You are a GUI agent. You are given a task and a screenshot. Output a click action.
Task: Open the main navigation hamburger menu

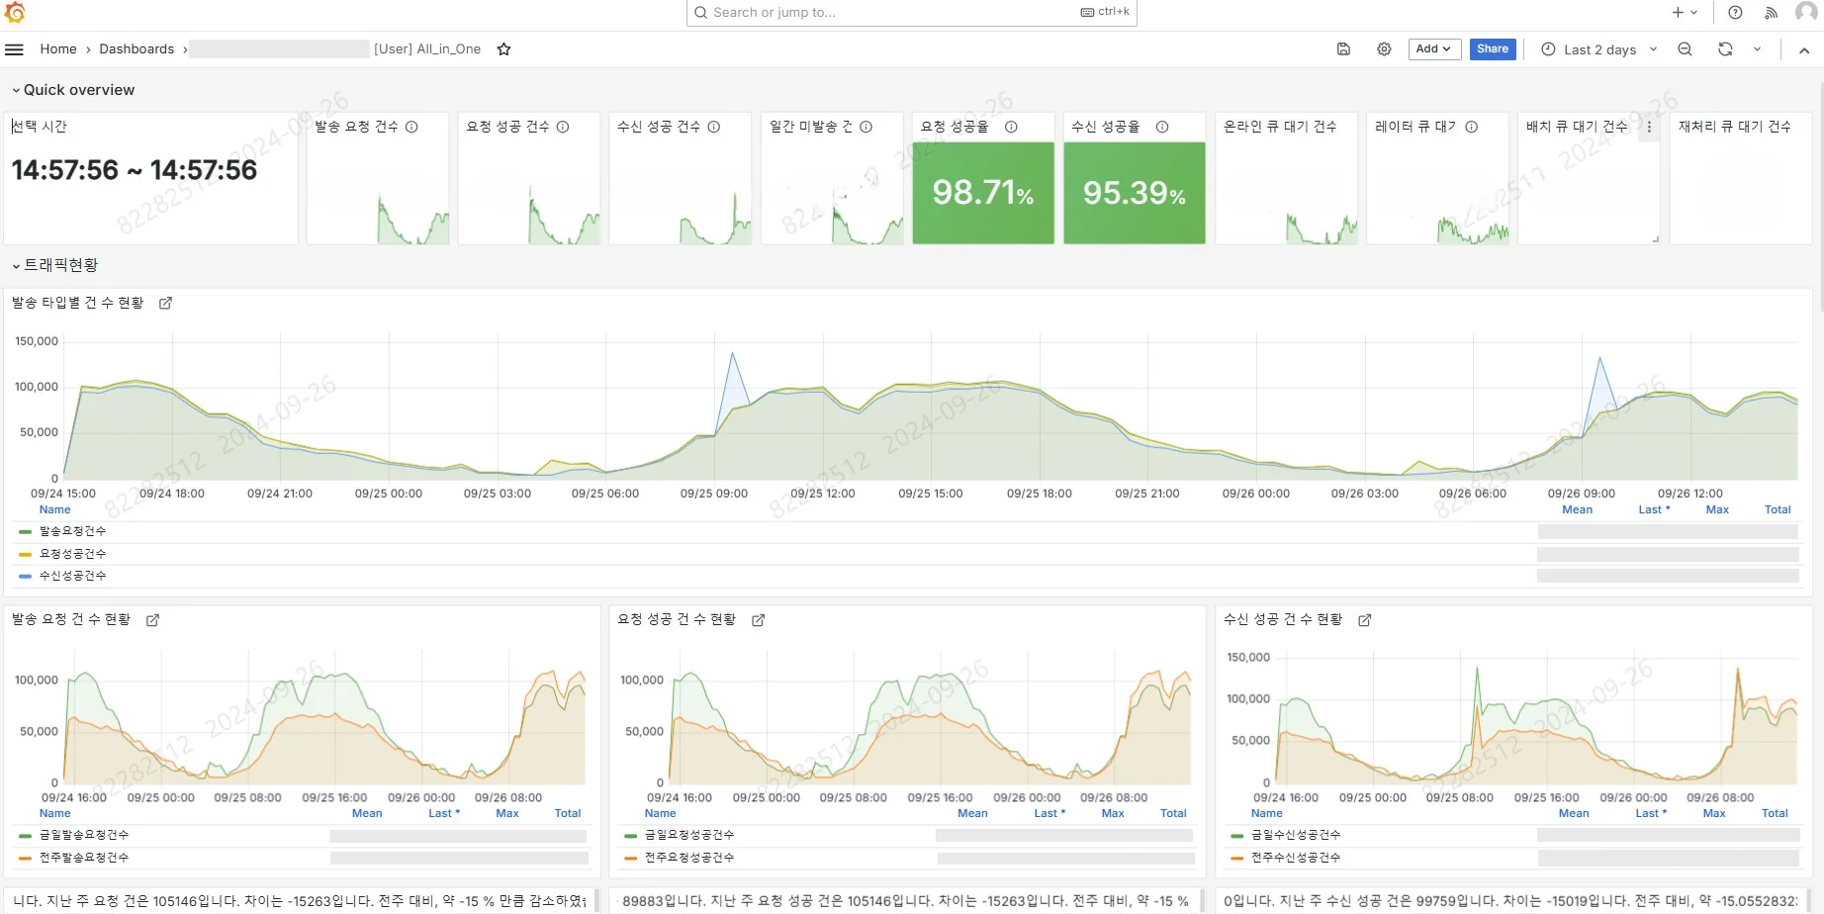coord(14,48)
